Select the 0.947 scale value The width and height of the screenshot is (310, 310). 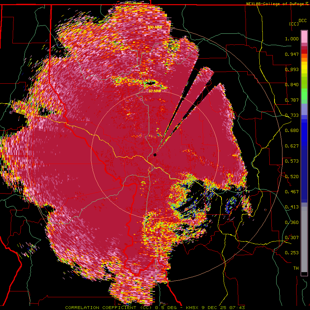pyautogui.click(x=292, y=54)
